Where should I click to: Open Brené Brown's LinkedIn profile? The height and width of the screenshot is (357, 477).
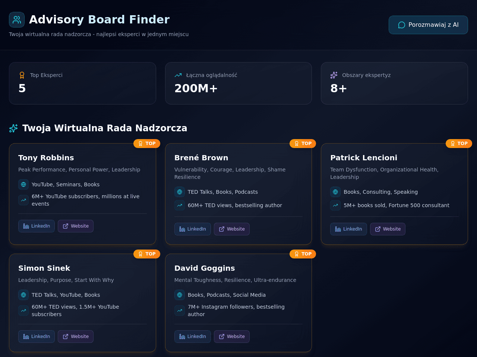[193, 229]
